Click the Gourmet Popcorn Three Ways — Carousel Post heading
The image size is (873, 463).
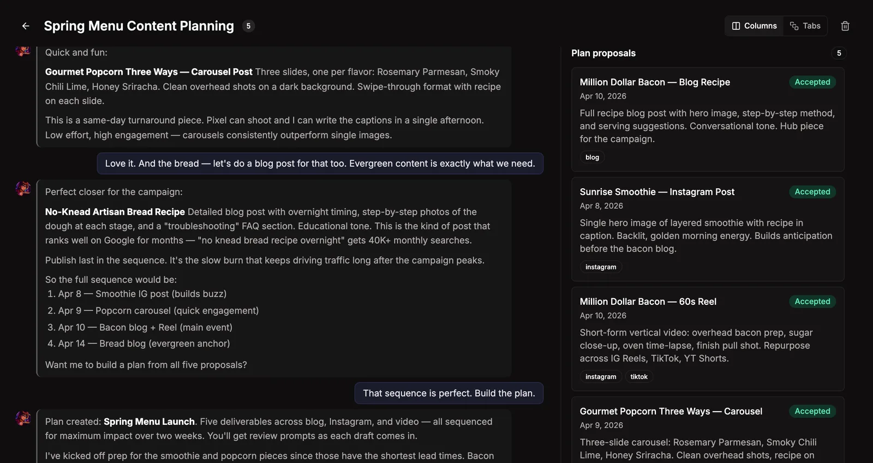(x=149, y=71)
